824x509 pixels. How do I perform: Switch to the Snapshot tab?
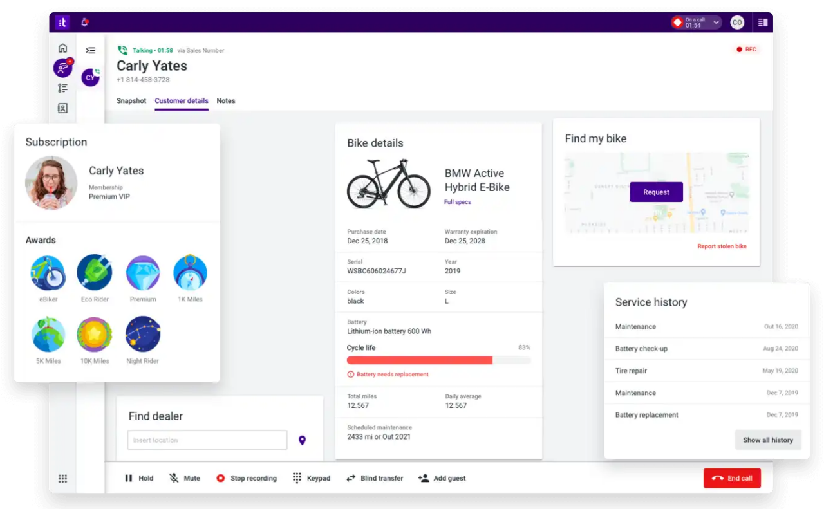pyautogui.click(x=131, y=101)
